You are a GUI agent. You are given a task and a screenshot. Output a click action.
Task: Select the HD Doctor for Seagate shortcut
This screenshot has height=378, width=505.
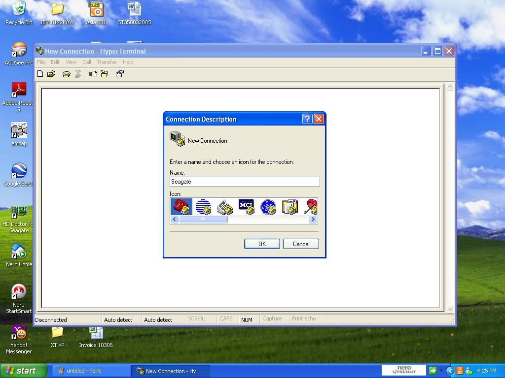[x=18, y=220]
